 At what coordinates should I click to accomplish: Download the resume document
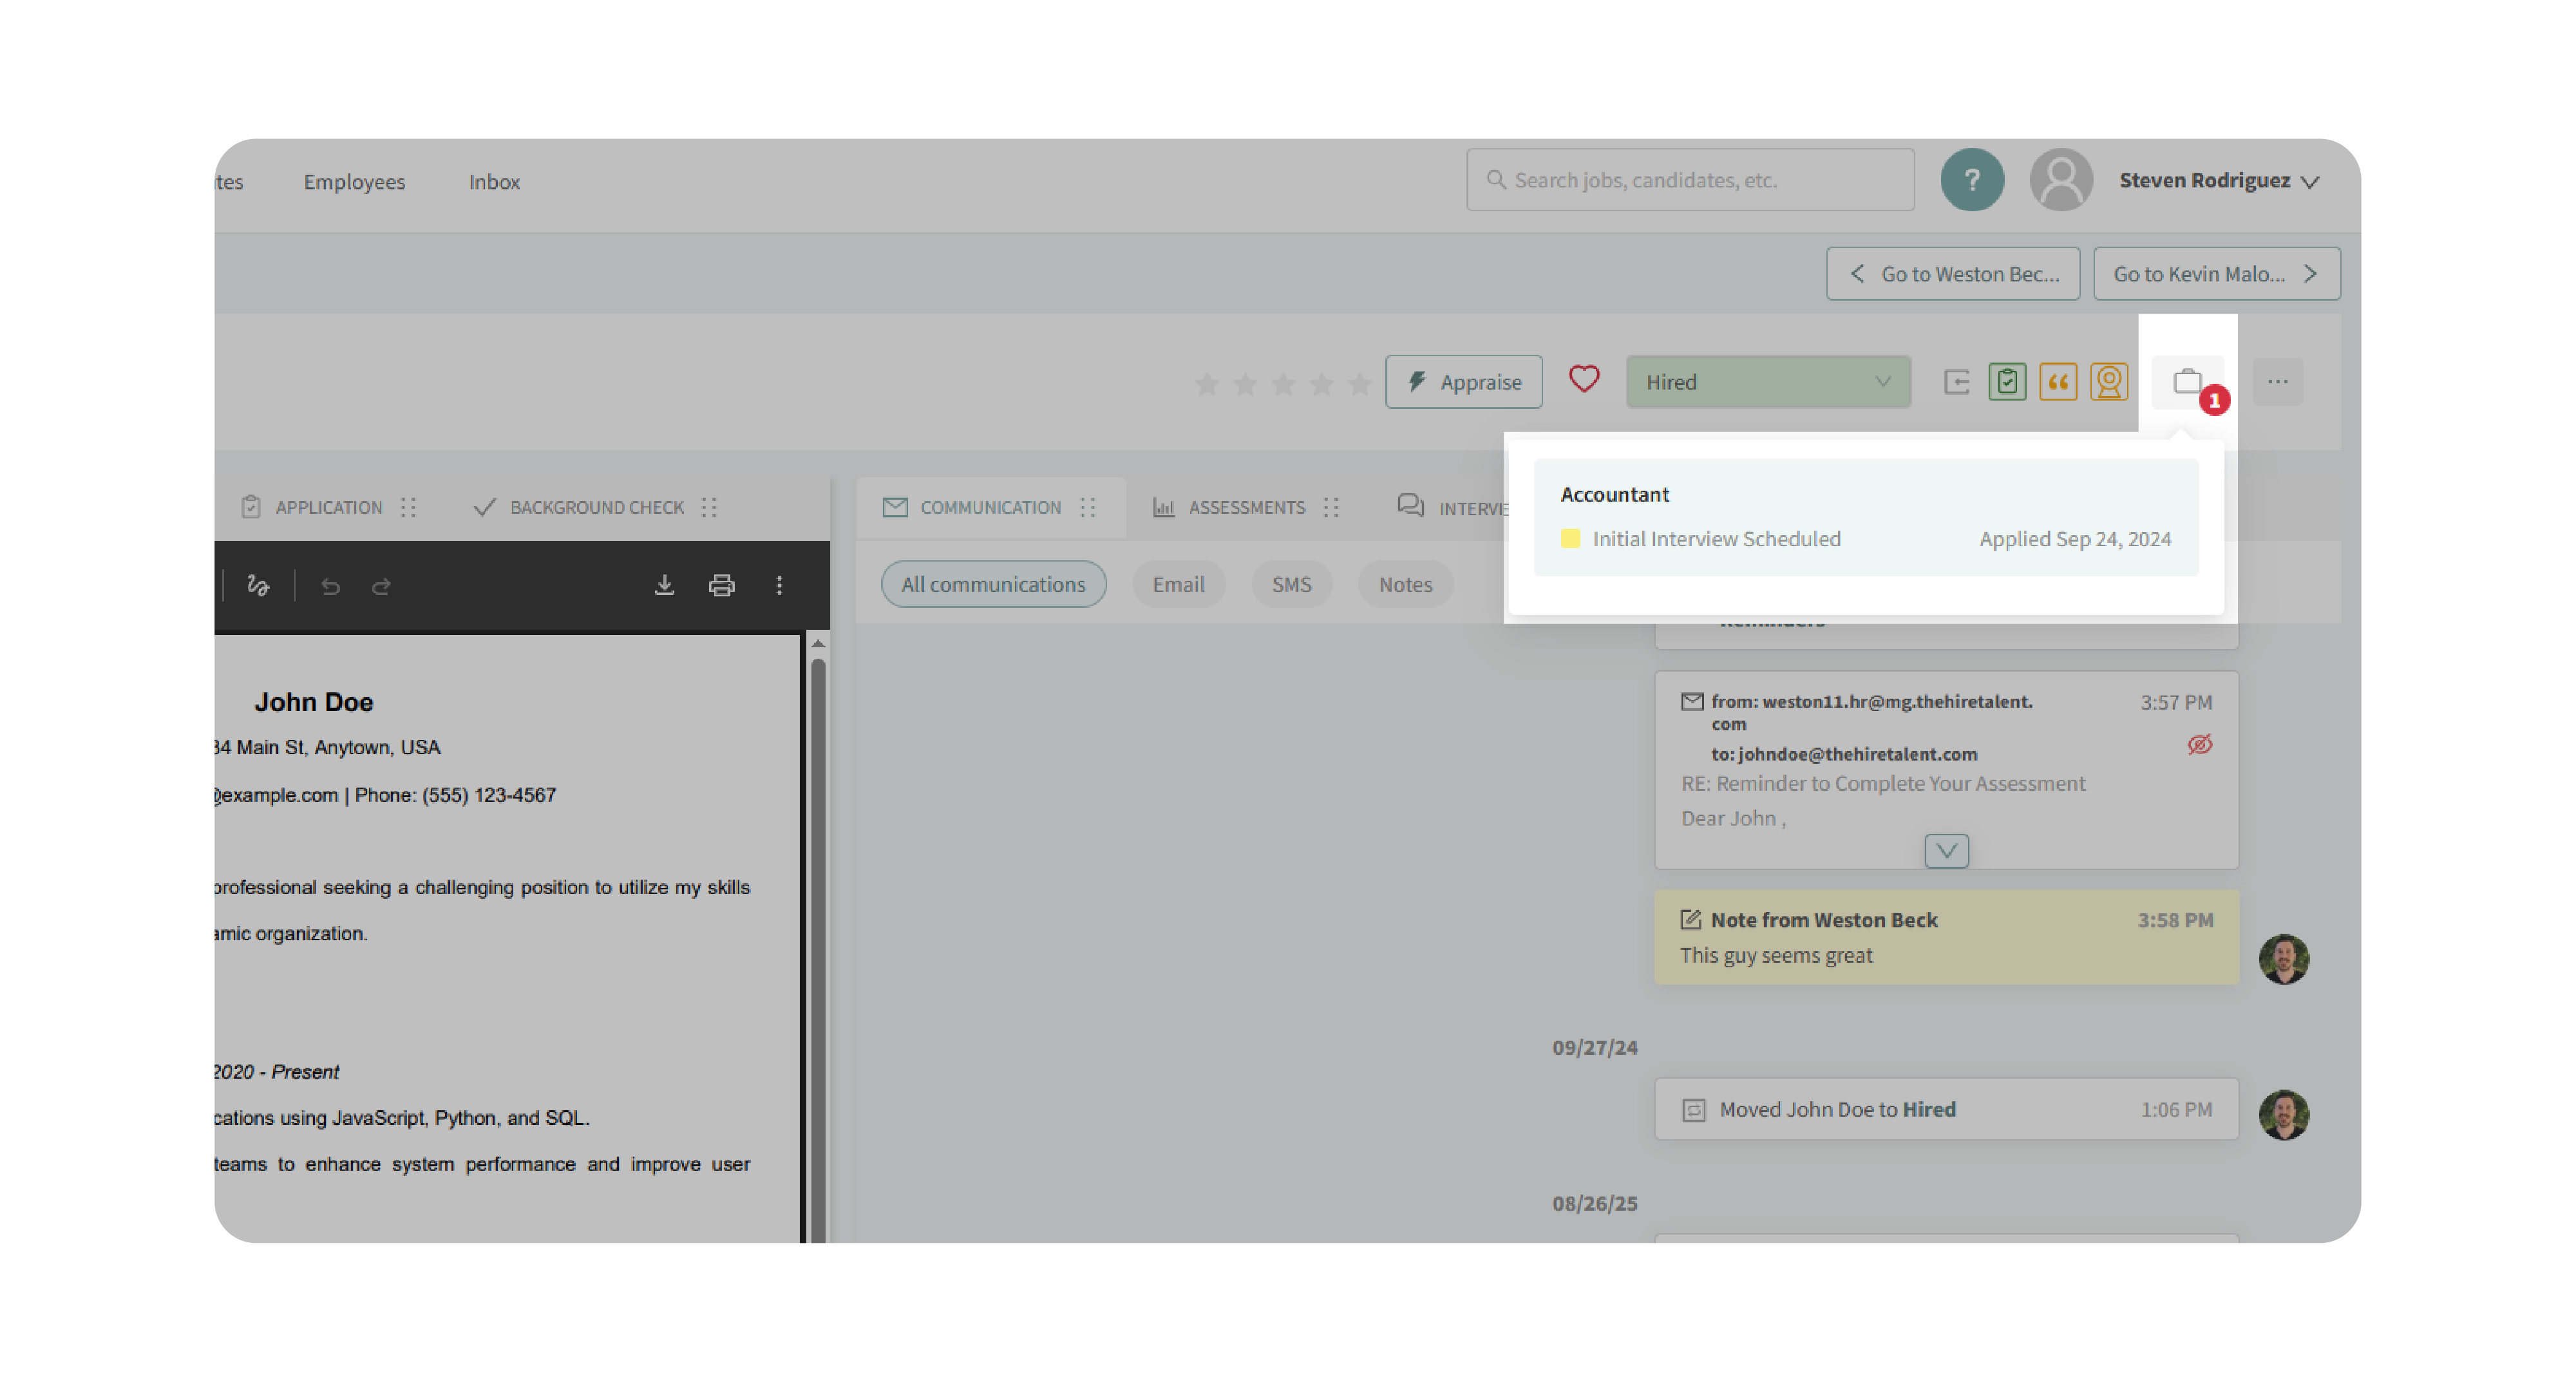664,585
